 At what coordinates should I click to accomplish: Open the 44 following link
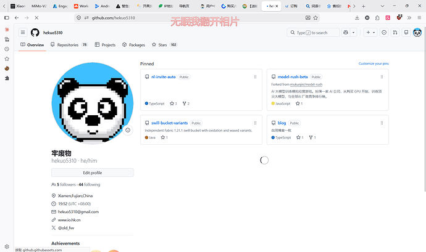90,184
